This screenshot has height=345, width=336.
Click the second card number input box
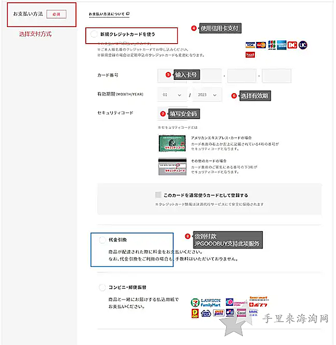[x=207, y=76]
